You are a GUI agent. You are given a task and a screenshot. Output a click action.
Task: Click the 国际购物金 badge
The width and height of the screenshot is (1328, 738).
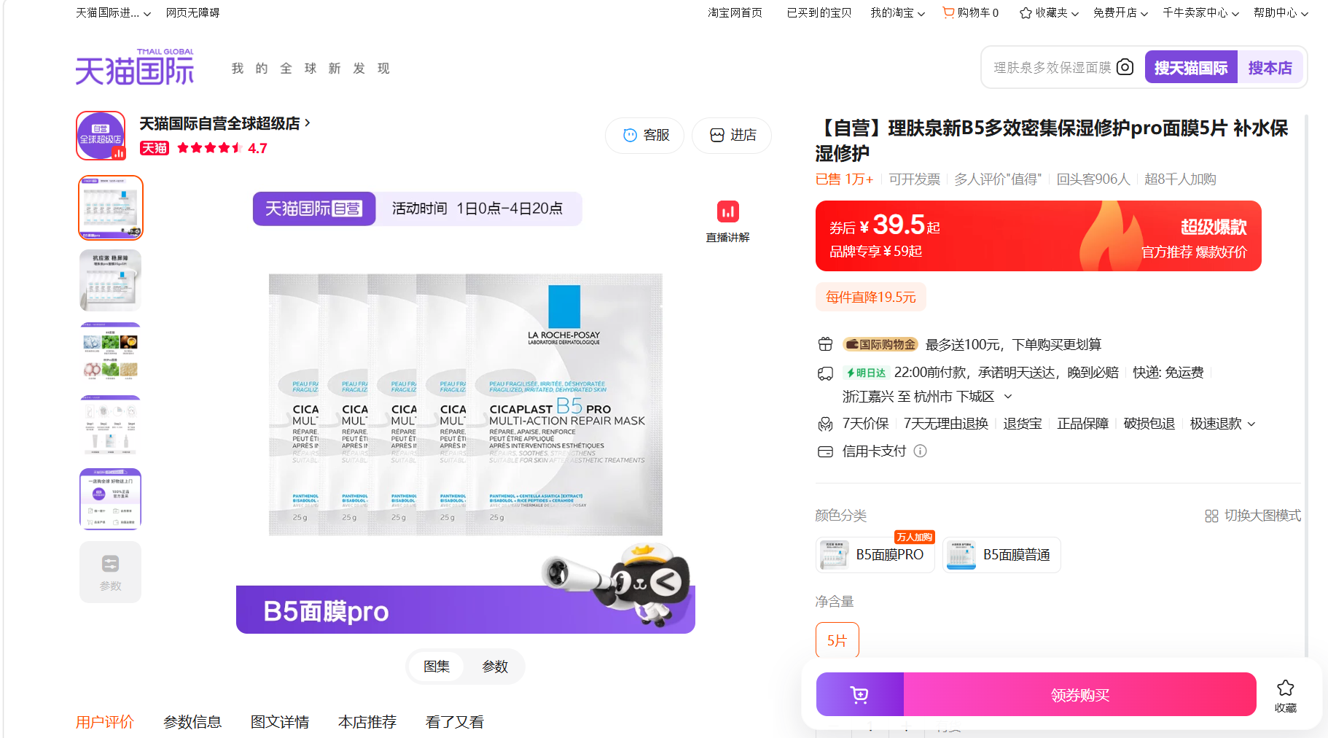[880, 344]
